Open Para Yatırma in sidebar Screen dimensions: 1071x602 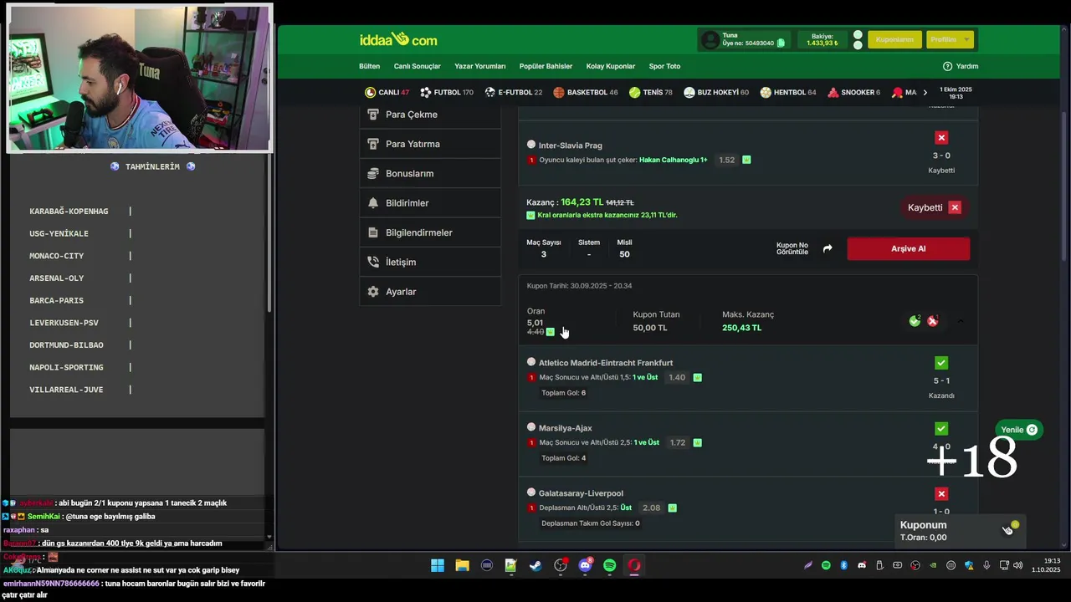click(430, 144)
